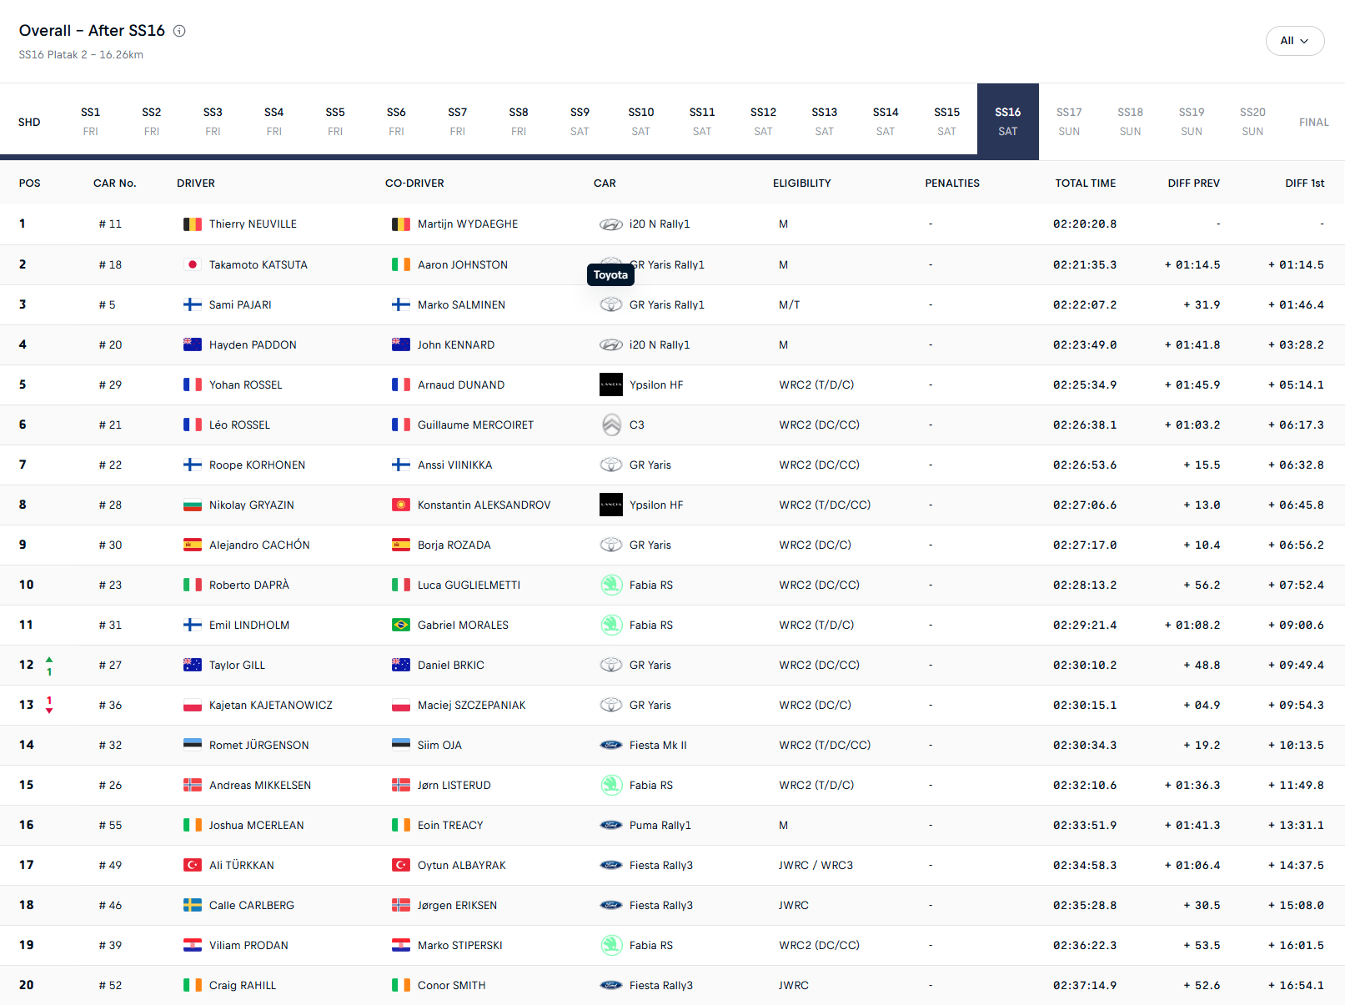
Task: Switch to the SHD tab
Action: click(29, 122)
